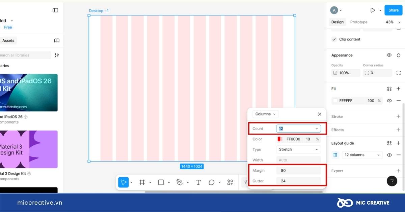Select the Rectangle shape tool

coord(161,182)
